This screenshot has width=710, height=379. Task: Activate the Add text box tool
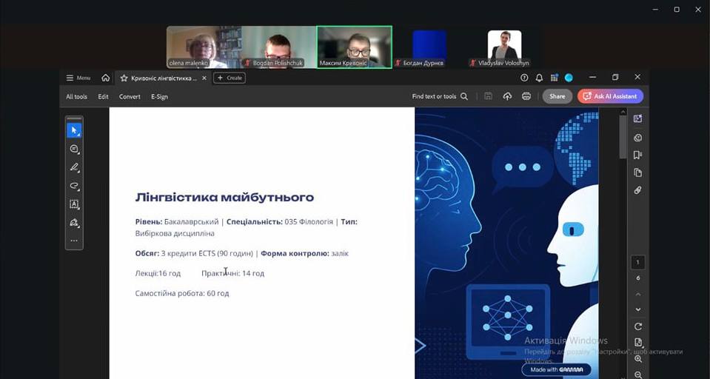pos(74,204)
